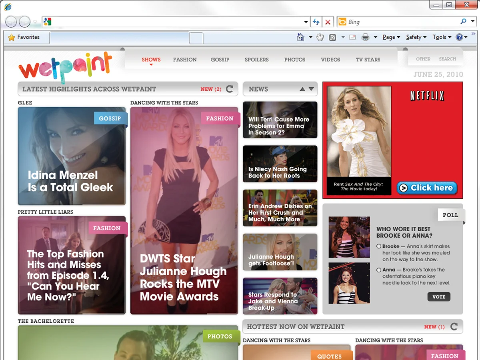This screenshot has width=480, height=360.
Task: Click the site icon in the address bar
Action: pyautogui.click(x=47, y=22)
